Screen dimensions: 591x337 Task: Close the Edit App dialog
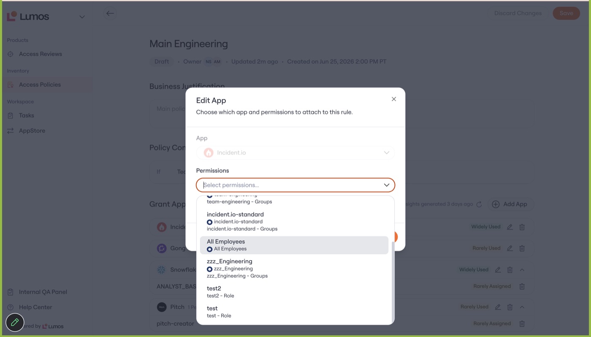click(x=394, y=99)
